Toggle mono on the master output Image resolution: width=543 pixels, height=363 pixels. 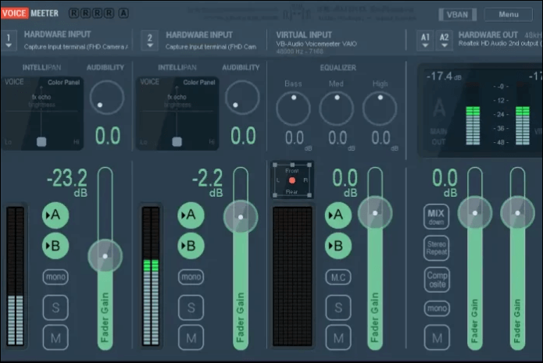coord(437,308)
